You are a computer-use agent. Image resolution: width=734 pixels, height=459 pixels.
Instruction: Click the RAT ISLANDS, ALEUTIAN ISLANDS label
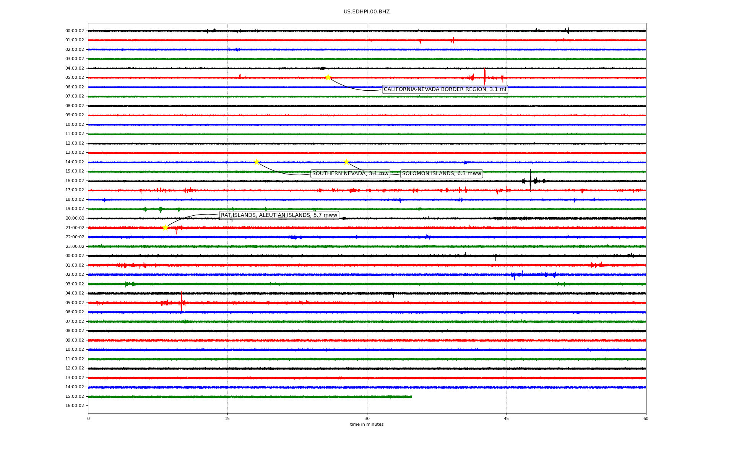coord(279,215)
